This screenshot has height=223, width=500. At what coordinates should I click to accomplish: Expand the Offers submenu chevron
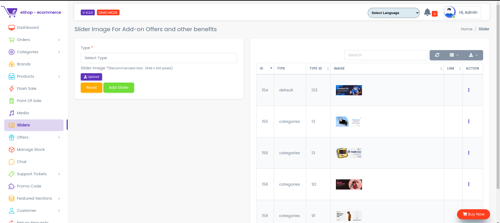[59, 137]
